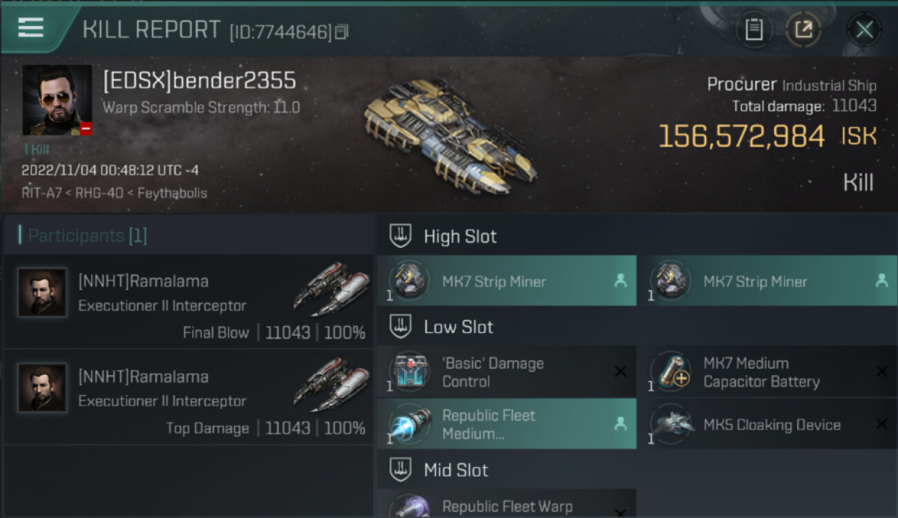Select the second MK7 Strip Miner module

[x=768, y=281]
